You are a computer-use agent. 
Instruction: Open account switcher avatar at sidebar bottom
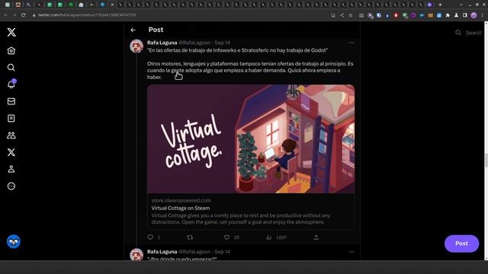point(14,242)
